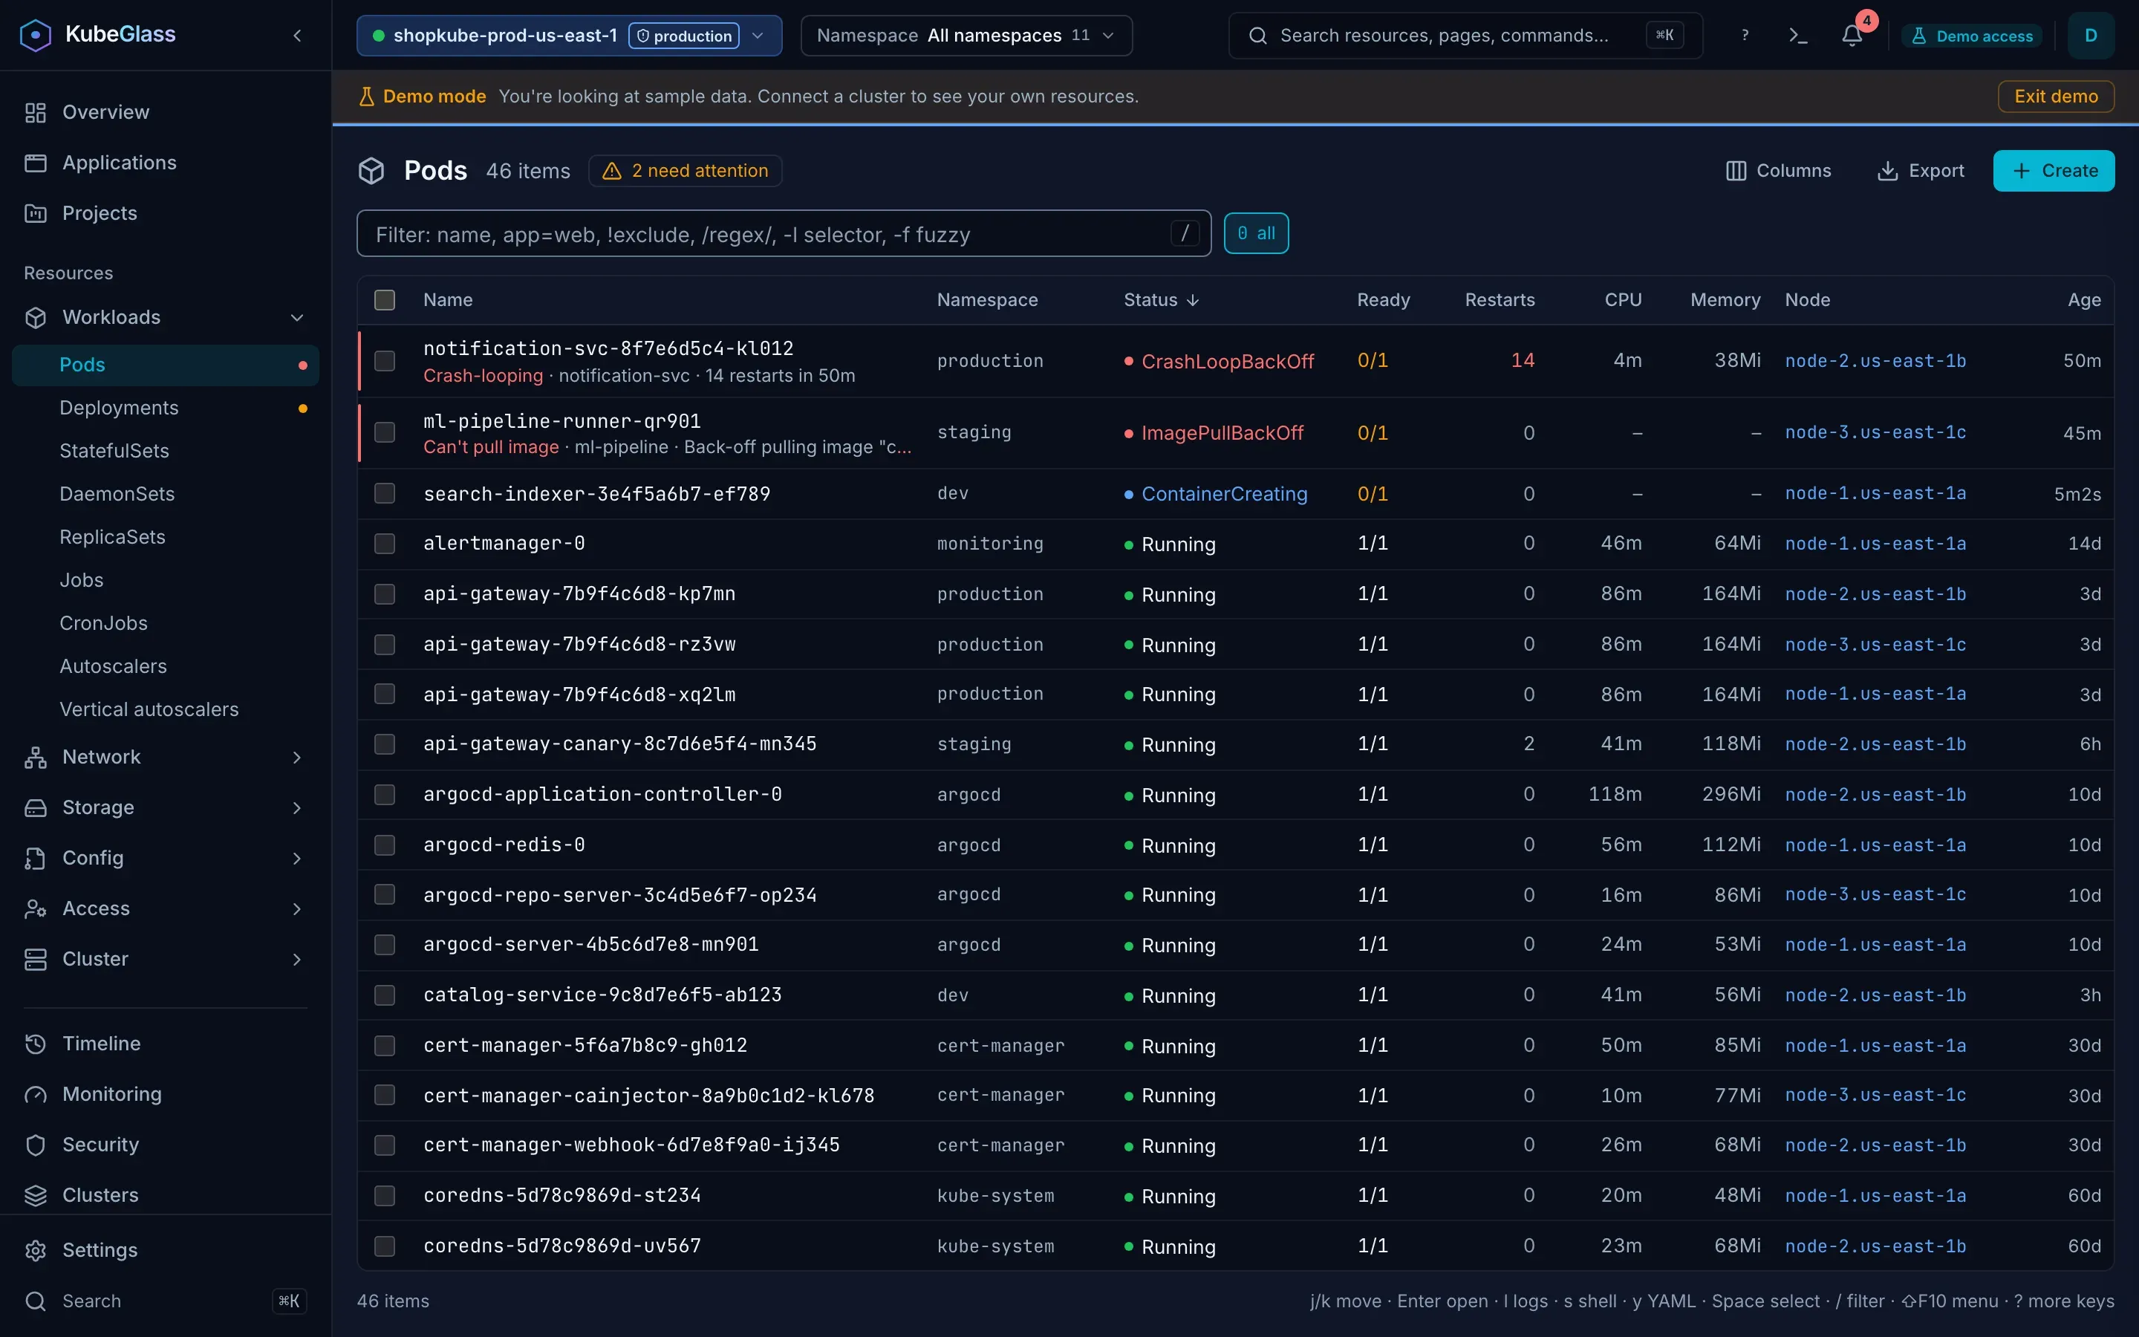Click the KubeGlass hexagon logo

tap(36, 36)
